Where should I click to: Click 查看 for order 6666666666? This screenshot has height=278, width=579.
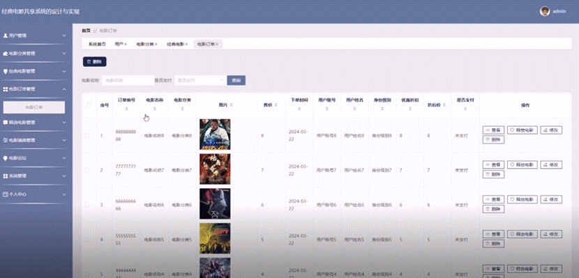tap(493, 199)
